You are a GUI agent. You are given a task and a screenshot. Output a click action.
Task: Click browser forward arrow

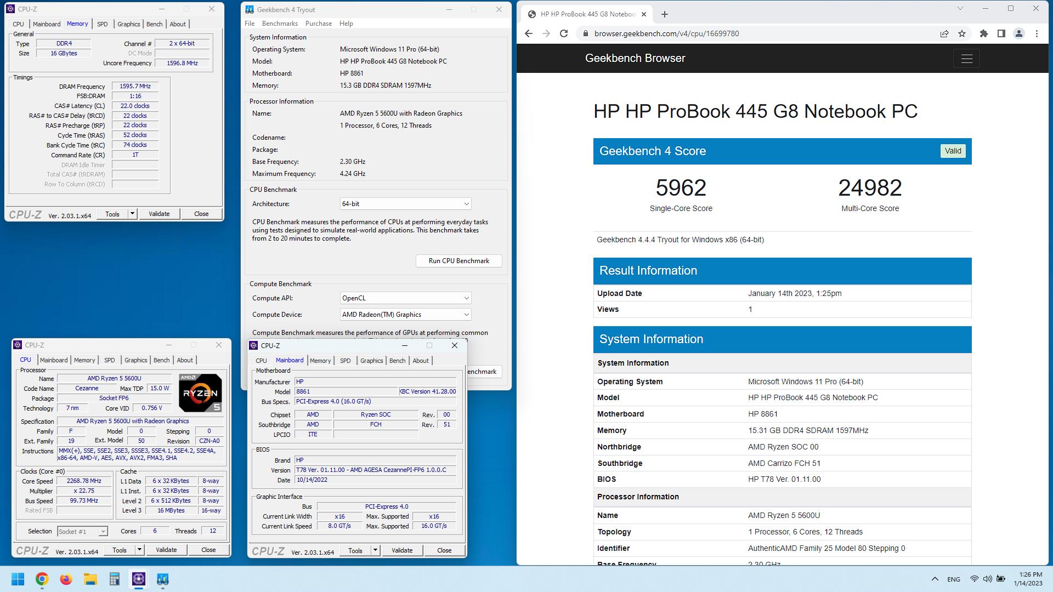point(546,33)
